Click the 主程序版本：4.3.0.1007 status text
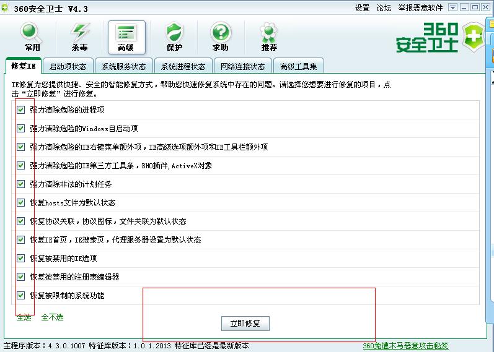494x352 pixels. [44, 346]
